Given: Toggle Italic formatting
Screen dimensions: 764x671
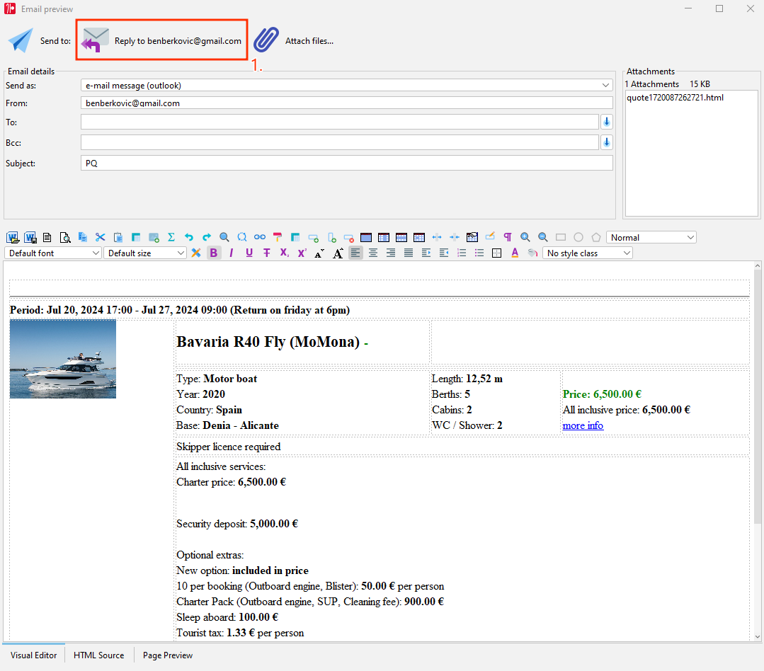Looking at the screenshot, I should [x=231, y=253].
